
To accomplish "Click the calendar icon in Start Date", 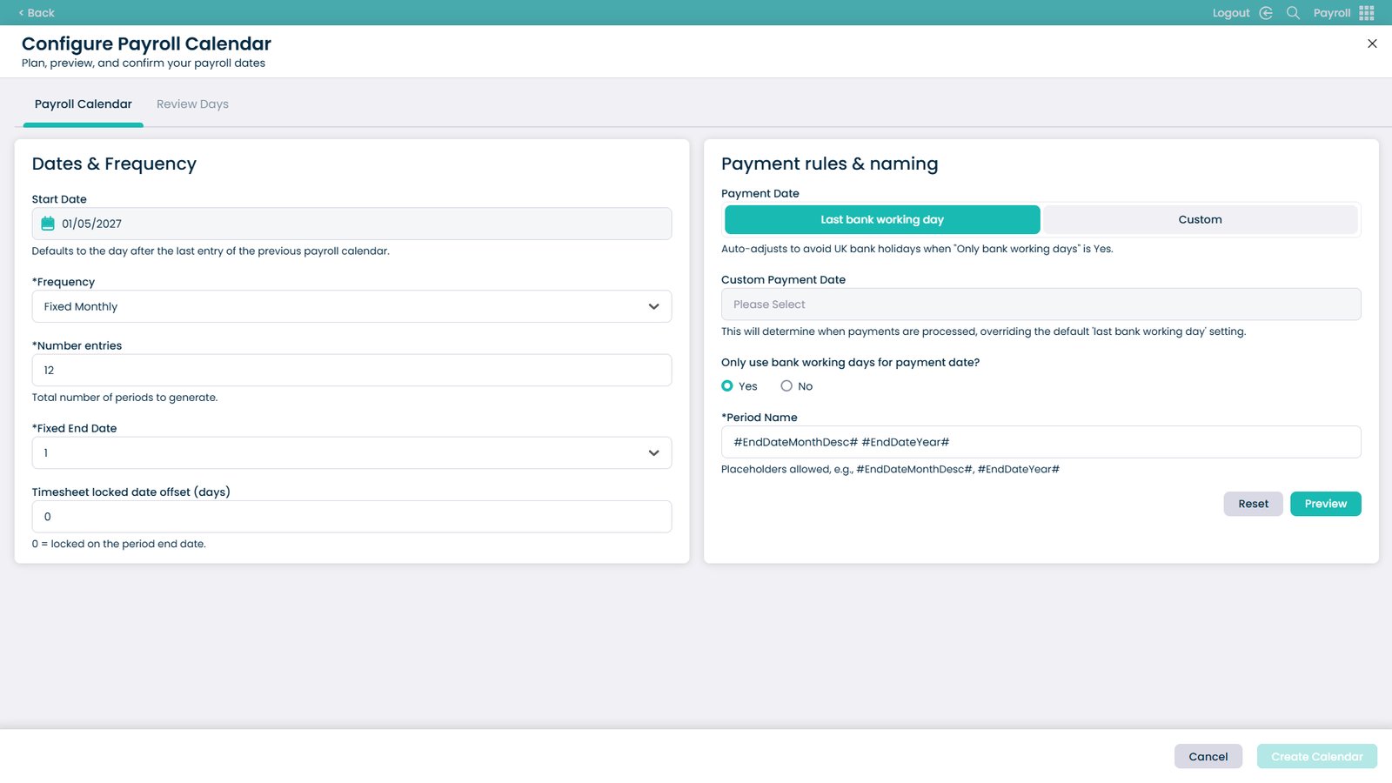I will (x=48, y=224).
